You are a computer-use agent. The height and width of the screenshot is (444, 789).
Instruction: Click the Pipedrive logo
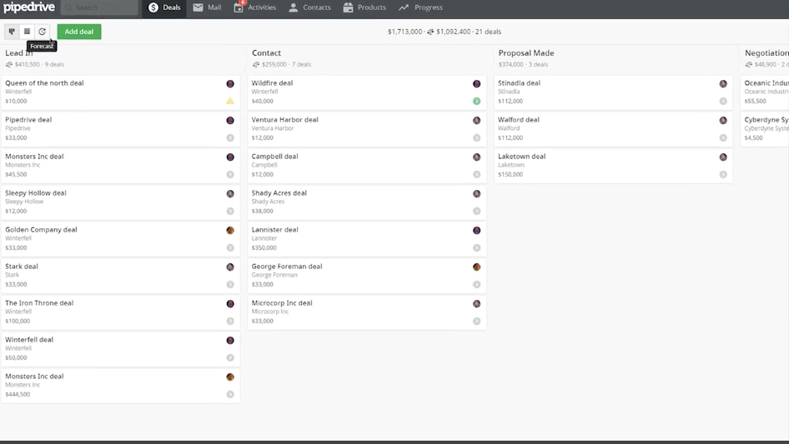coord(28,7)
